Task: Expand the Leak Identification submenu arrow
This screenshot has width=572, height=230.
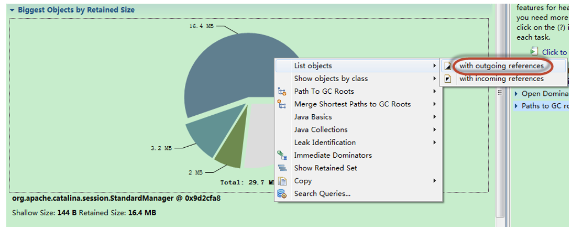Action: tap(434, 143)
